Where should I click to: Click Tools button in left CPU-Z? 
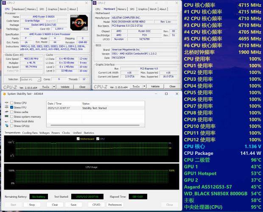[x=46, y=87]
